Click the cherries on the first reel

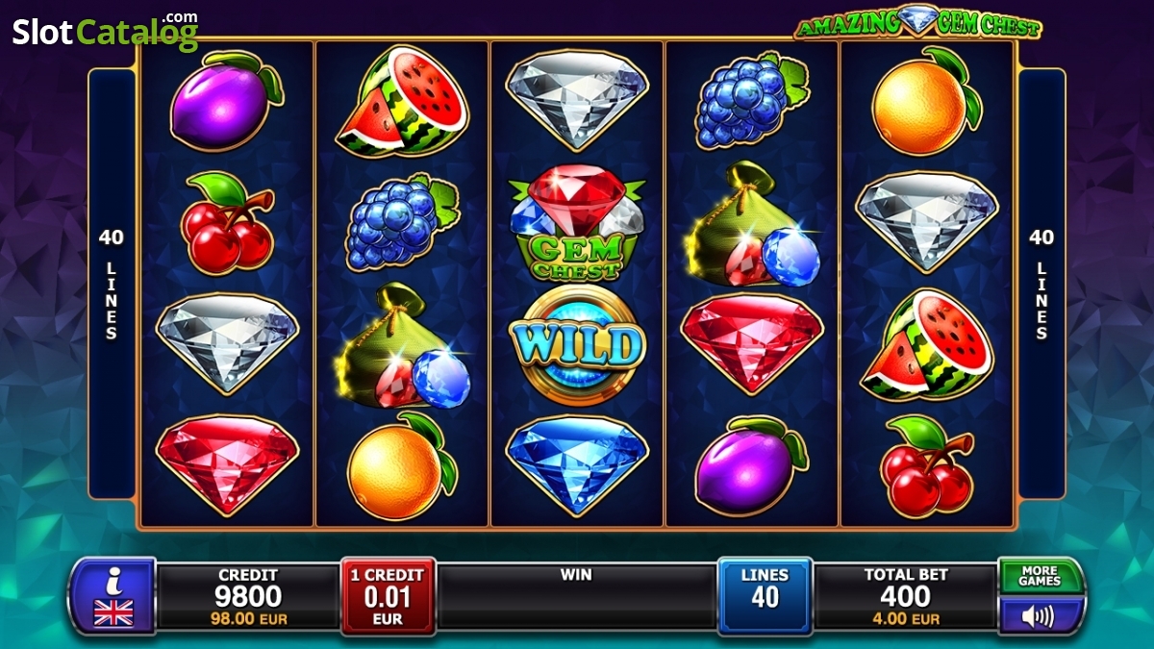point(227,223)
